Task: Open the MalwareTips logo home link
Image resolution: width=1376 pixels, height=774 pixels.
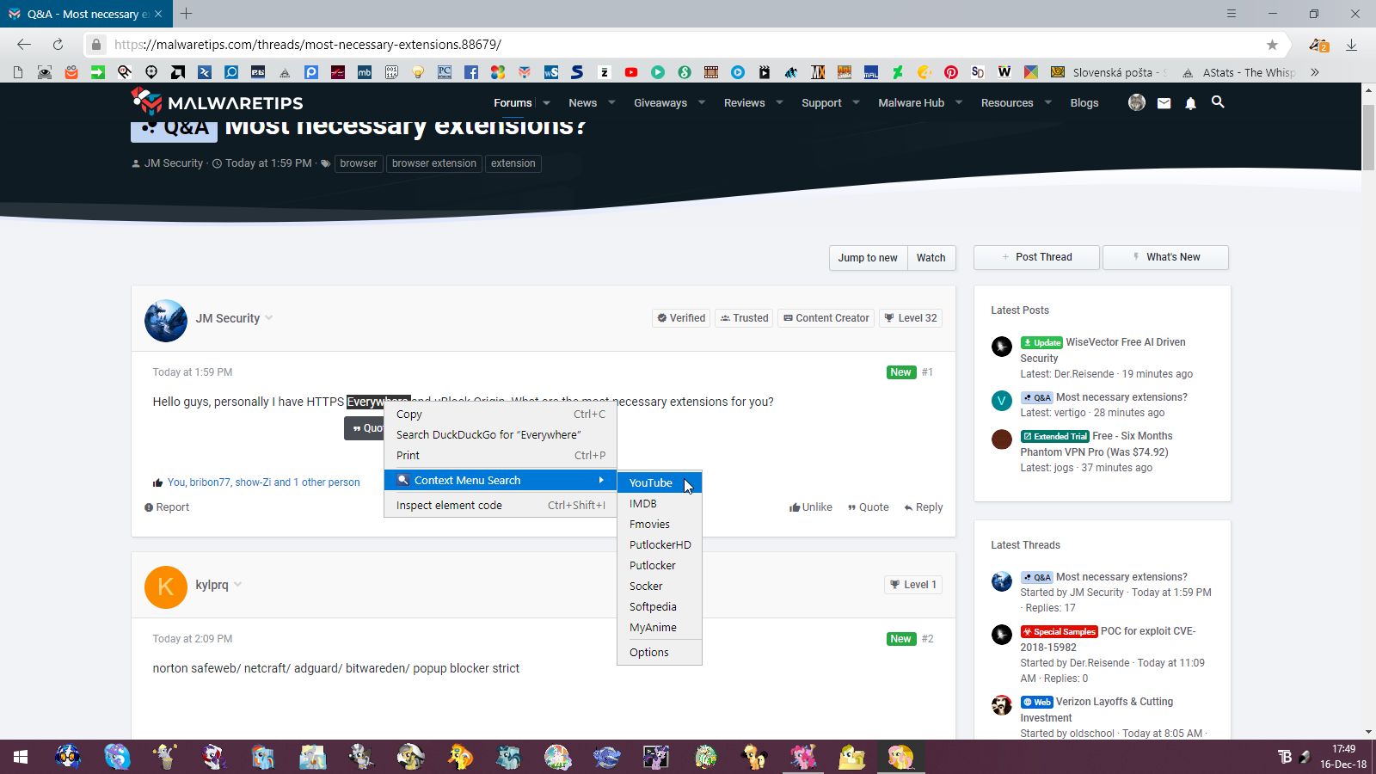Action: tap(217, 102)
